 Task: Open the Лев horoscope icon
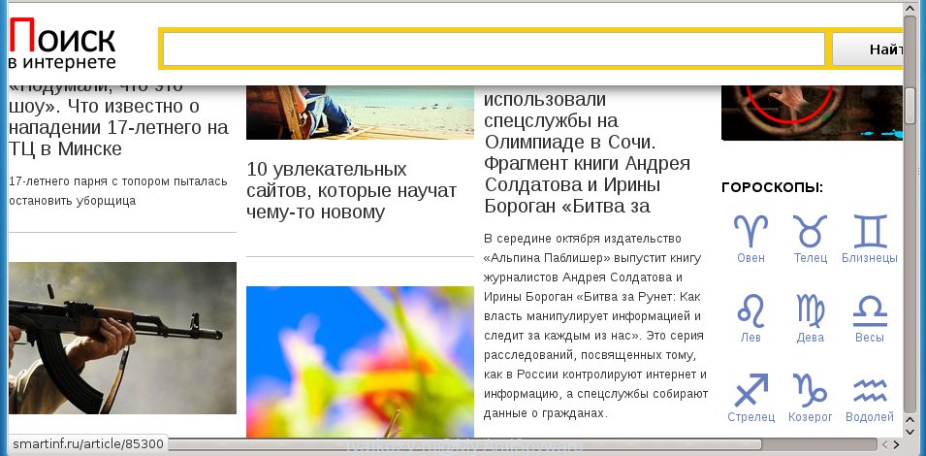pos(750,311)
